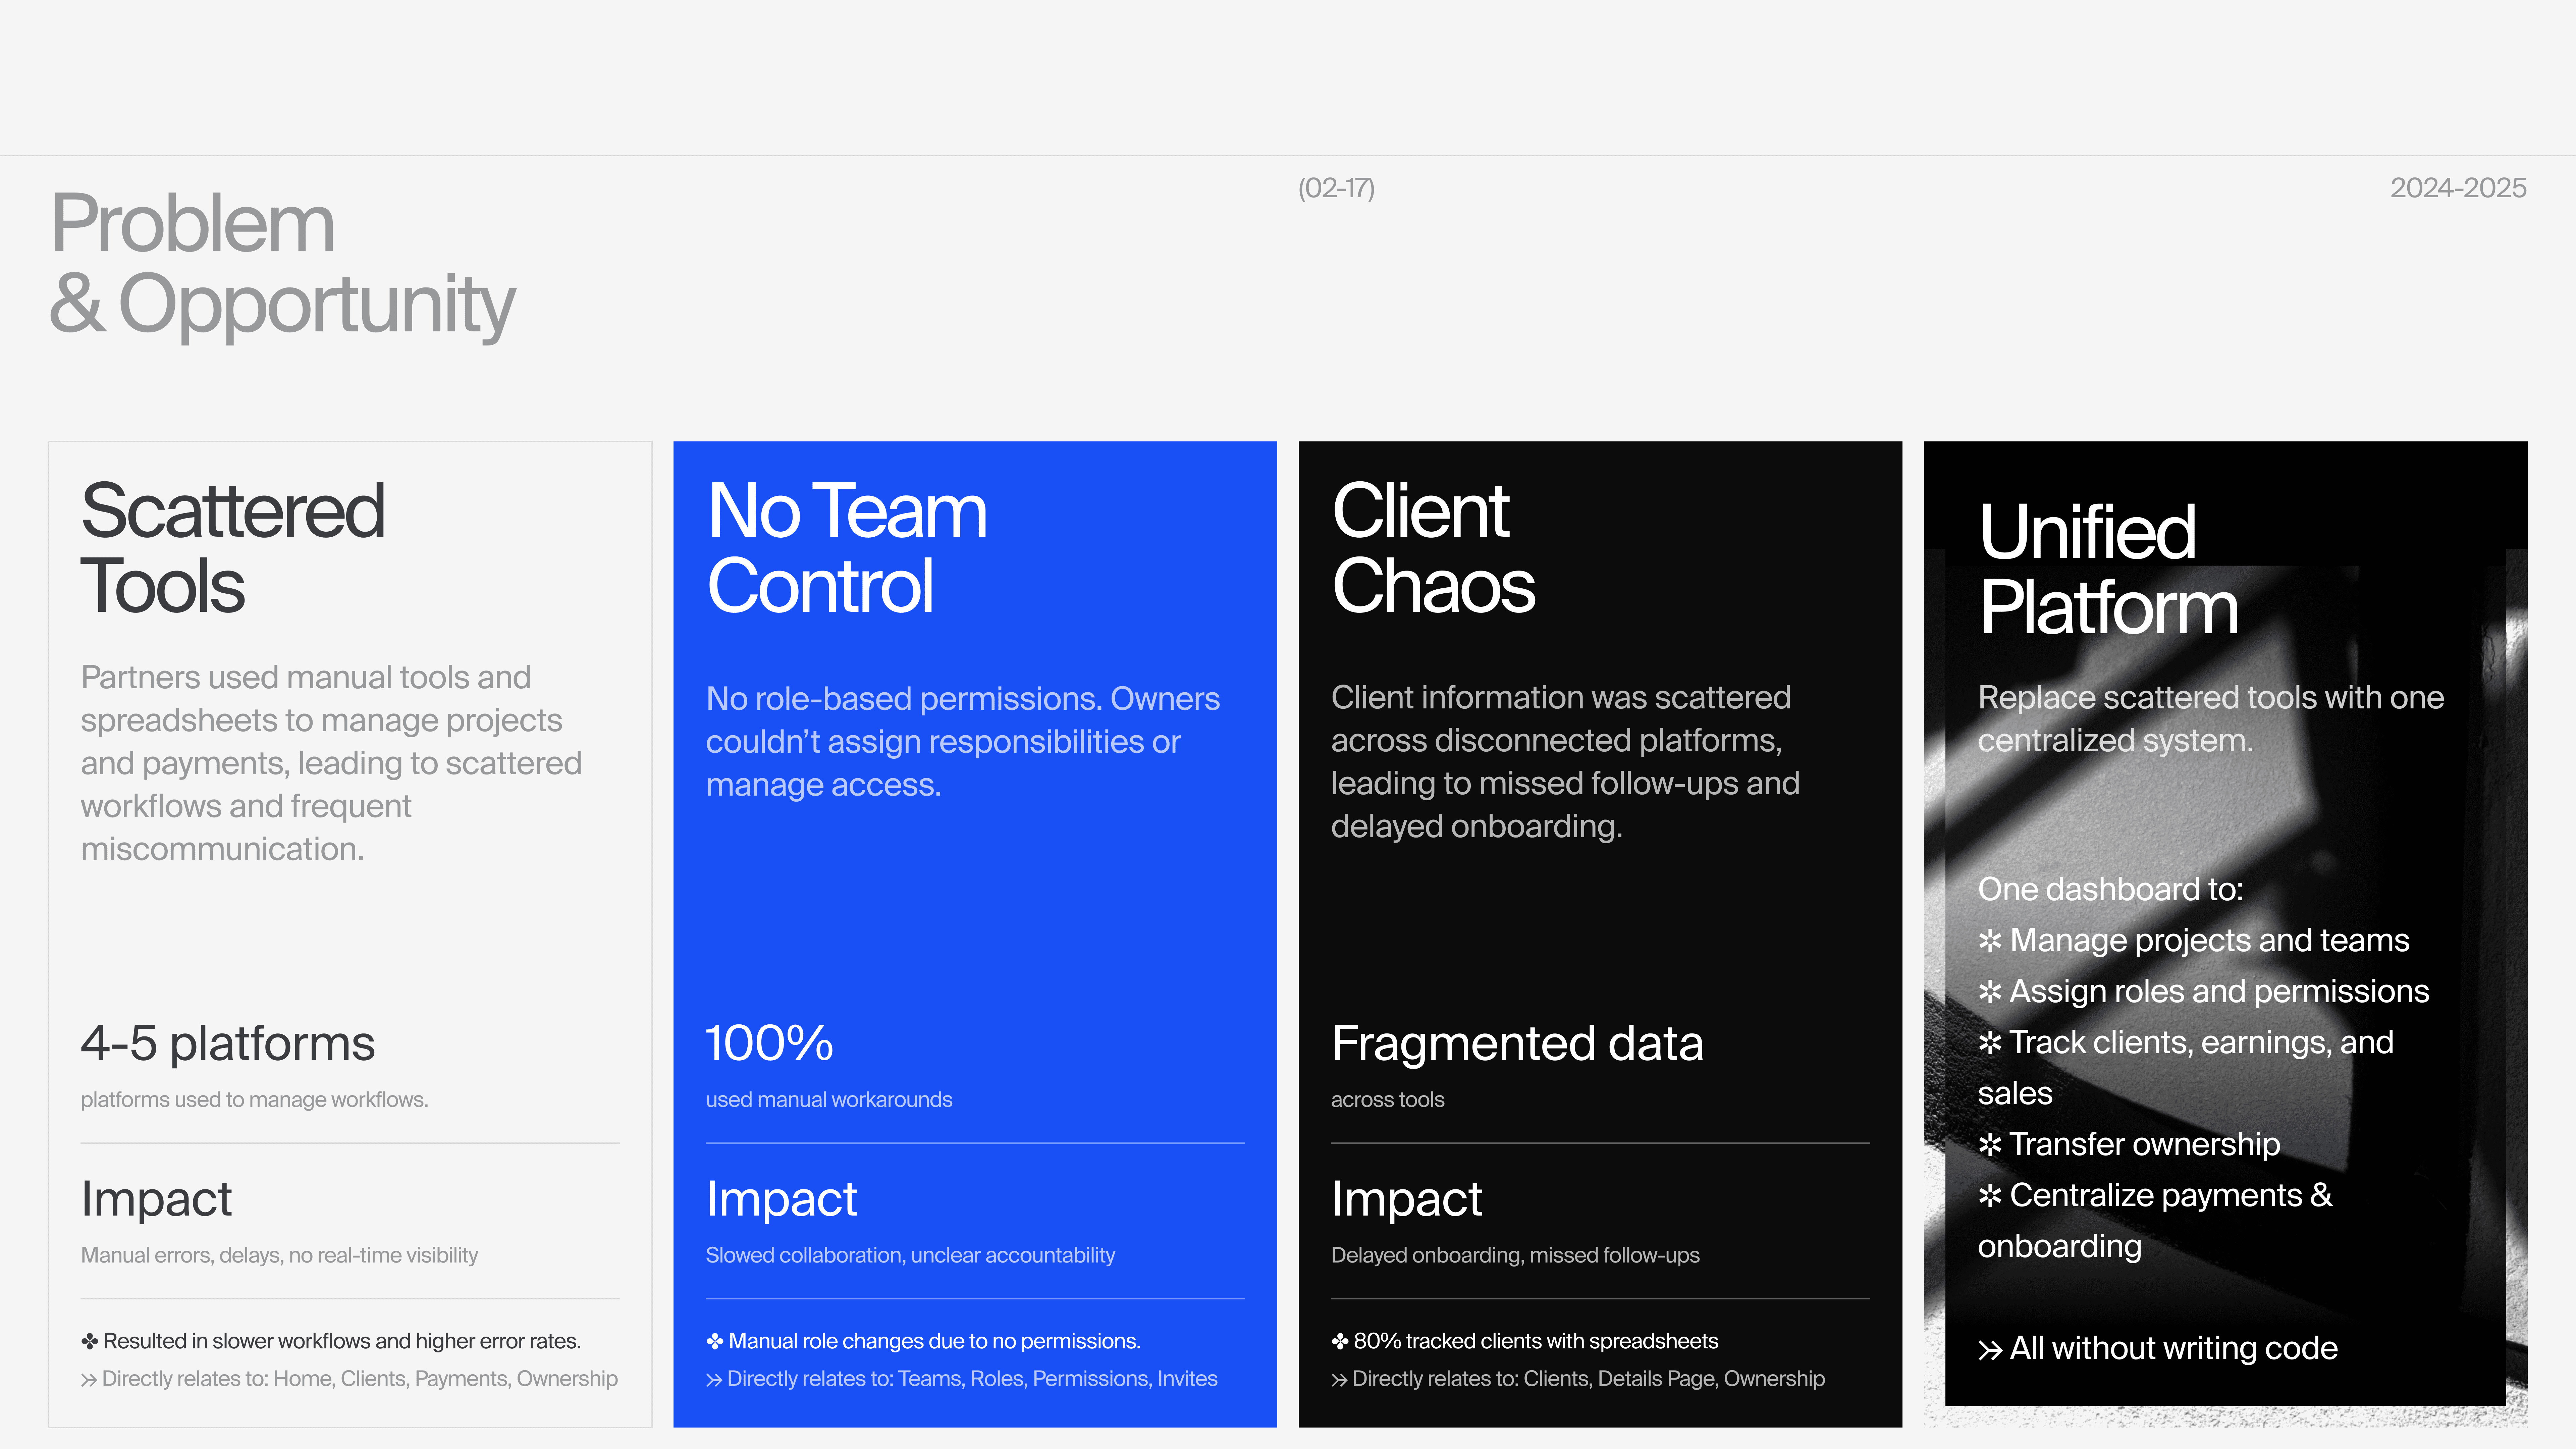Click the '(02-17)' page number label

[1336, 188]
